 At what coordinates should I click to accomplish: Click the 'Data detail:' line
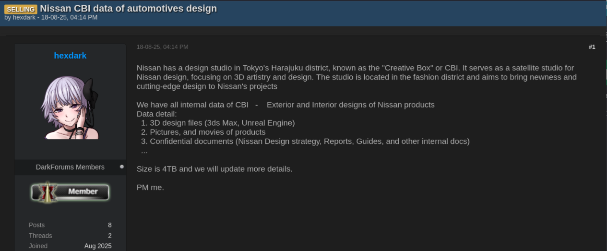point(157,114)
